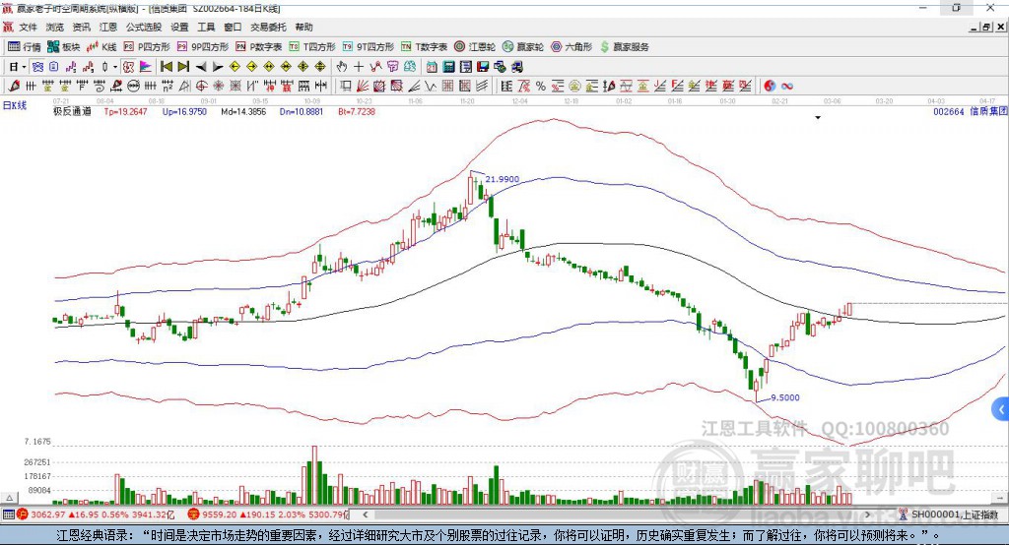Viewport: 1009px width, 545px height.
Task: Click the SH000001 上证指数 status entry
Action: click(x=949, y=515)
